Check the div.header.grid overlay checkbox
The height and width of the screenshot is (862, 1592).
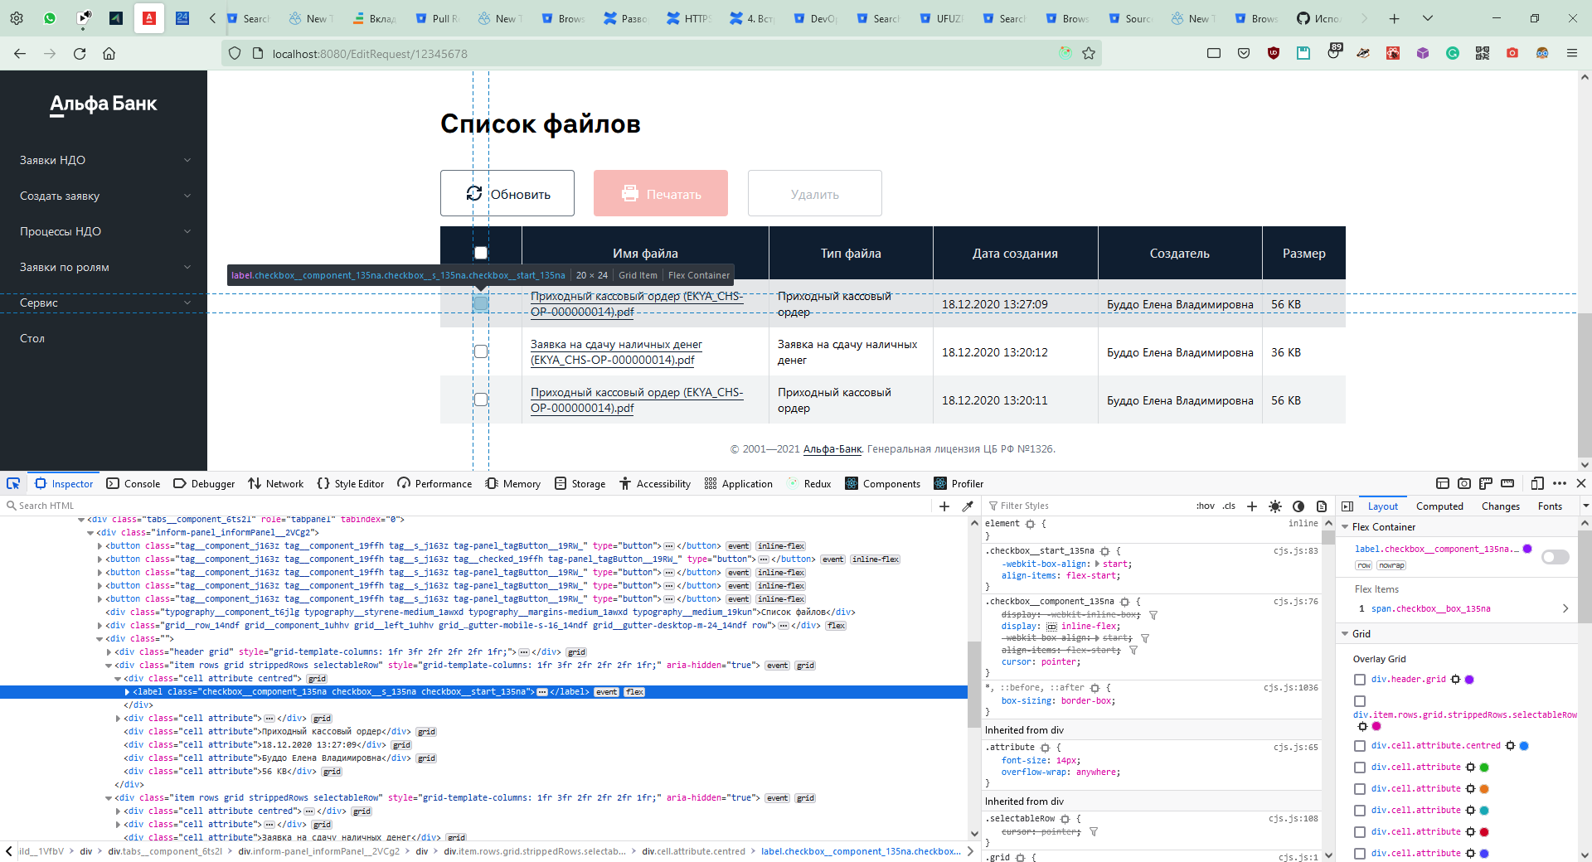tap(1359, 680)
